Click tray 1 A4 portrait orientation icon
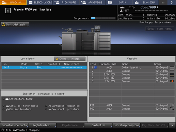This screenshot has height=132, width=176. 110,68
